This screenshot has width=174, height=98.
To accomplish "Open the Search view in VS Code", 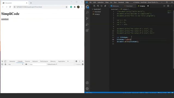I will [x=87, y=13].
